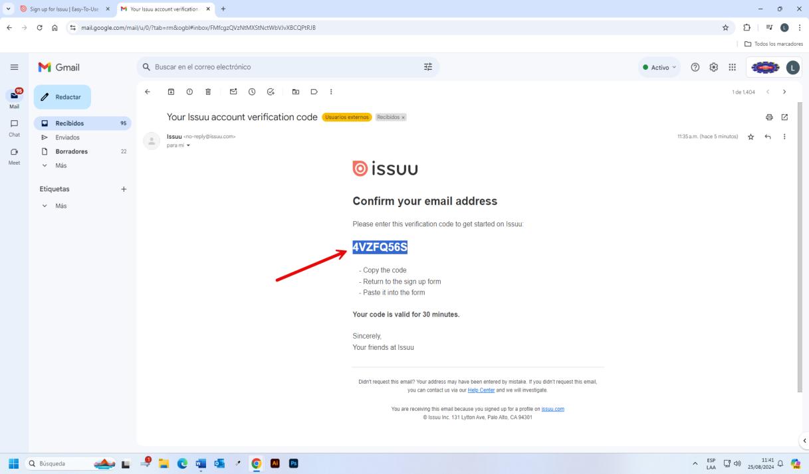Reply to the Issuu message
Viewport: 809px width, 474px height.
768,137
